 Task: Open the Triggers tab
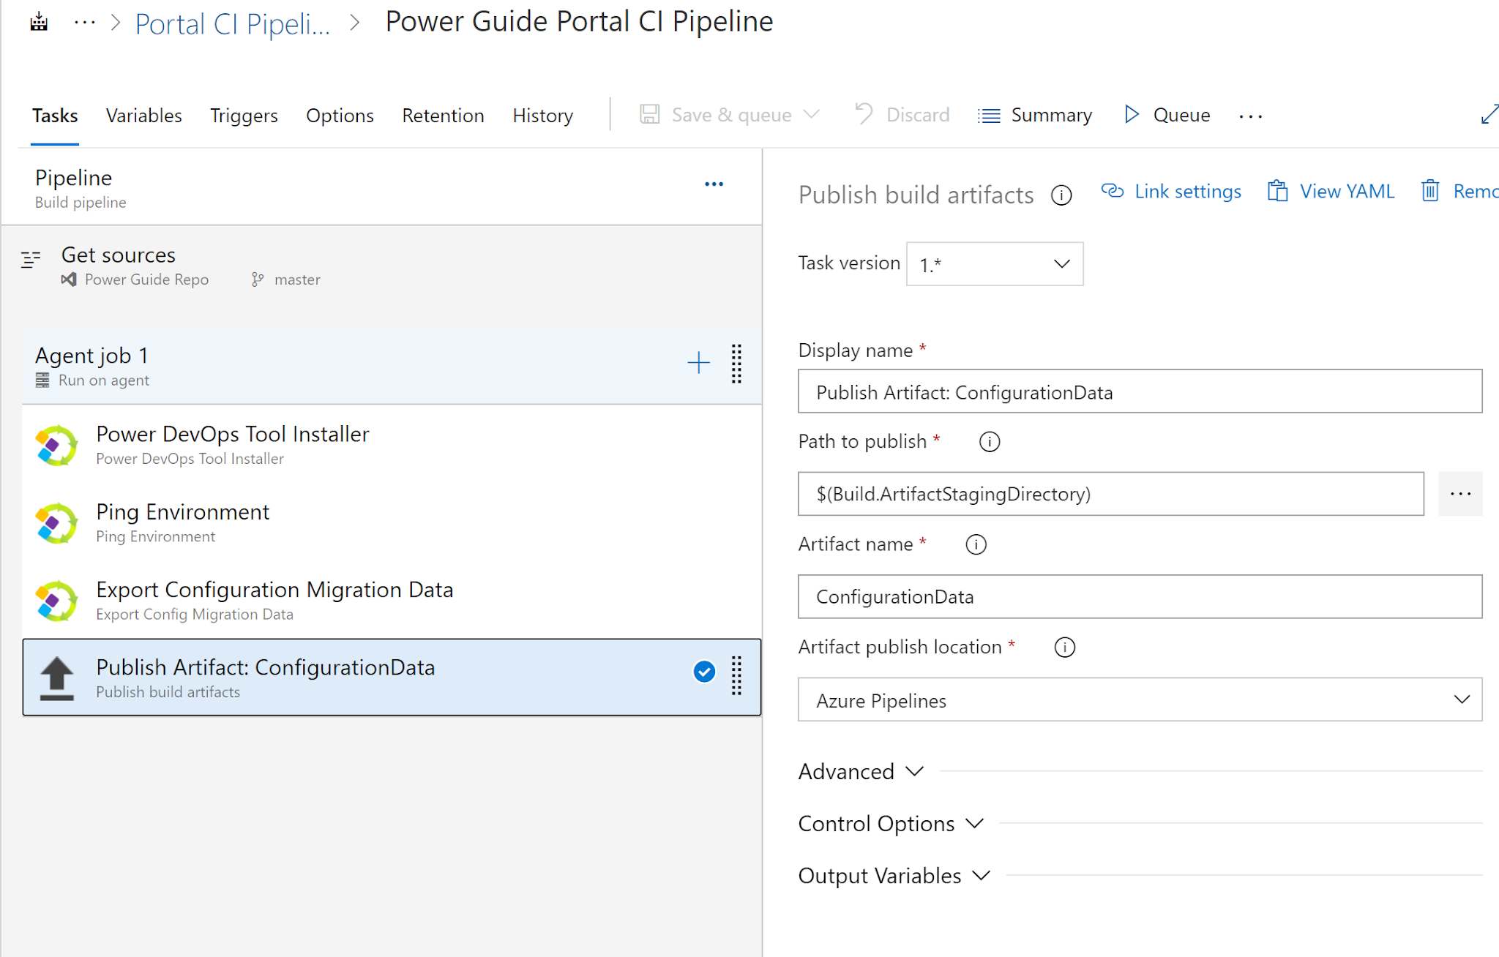pos(244,116)
